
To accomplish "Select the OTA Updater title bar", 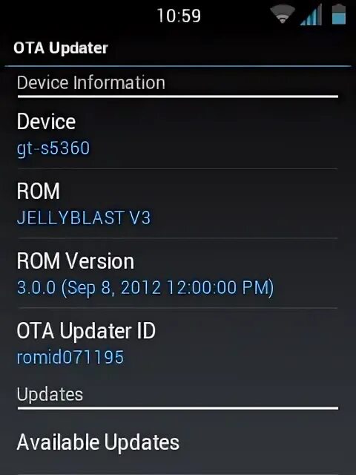I will pos(178,47).
